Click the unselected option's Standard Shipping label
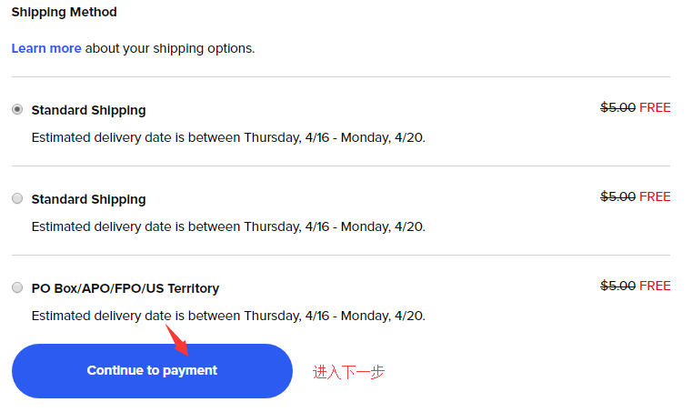This screenshot has width=692, height=412. tap(88, 199)
